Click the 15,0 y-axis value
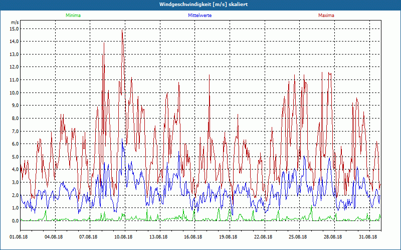This screenshot has height=250, width=401. point(14,29)
